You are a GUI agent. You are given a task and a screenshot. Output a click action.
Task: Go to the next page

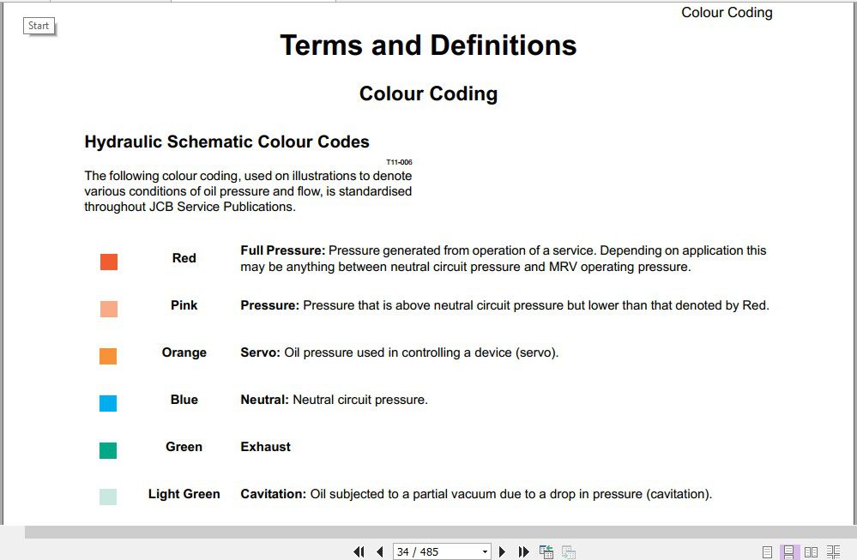pos(502,551)
